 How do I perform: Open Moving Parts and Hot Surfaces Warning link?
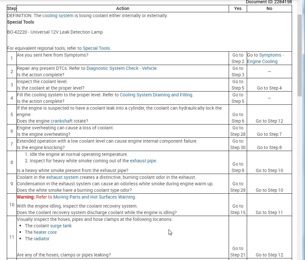(x=94, y=197)
